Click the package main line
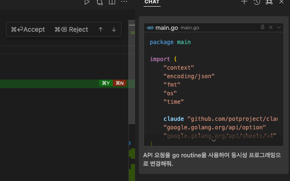 coord(170,42)
